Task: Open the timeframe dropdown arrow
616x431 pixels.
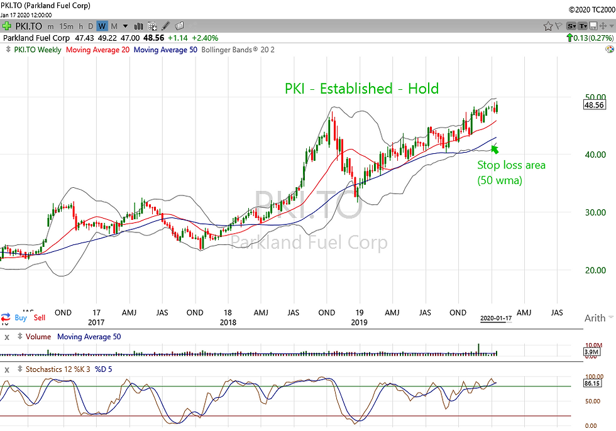Action: click(x=125, y=26)
